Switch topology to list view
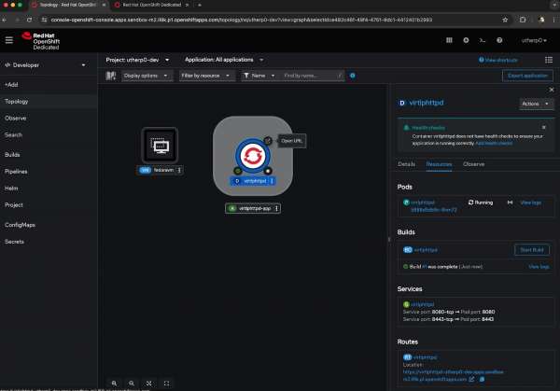 pyautogui.click(x=110, y=75)
